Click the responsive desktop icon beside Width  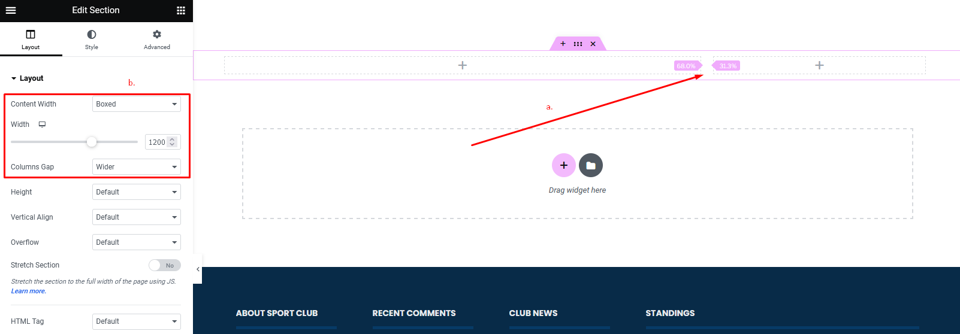(x=42, y=125)
